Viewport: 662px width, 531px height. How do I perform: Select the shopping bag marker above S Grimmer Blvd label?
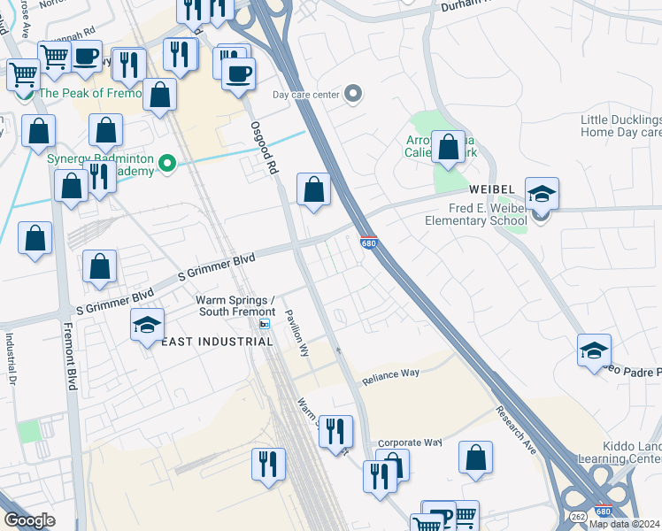[x=100, y=268]
